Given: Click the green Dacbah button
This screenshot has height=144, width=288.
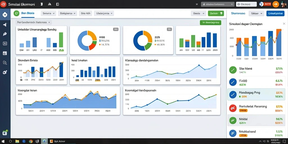Looking at the screenshot, I should 216,13.
